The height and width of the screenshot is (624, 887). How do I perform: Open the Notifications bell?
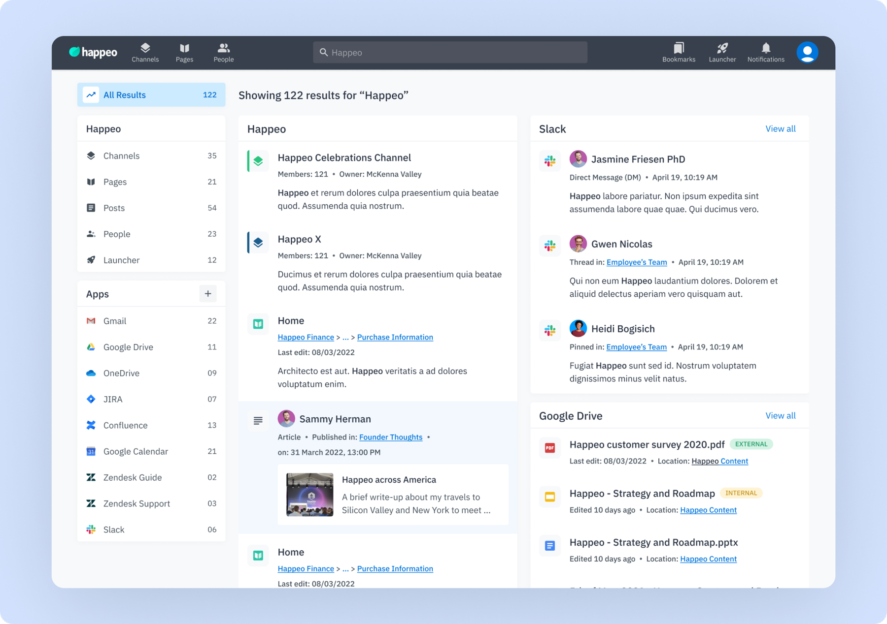tap(766, 53)
